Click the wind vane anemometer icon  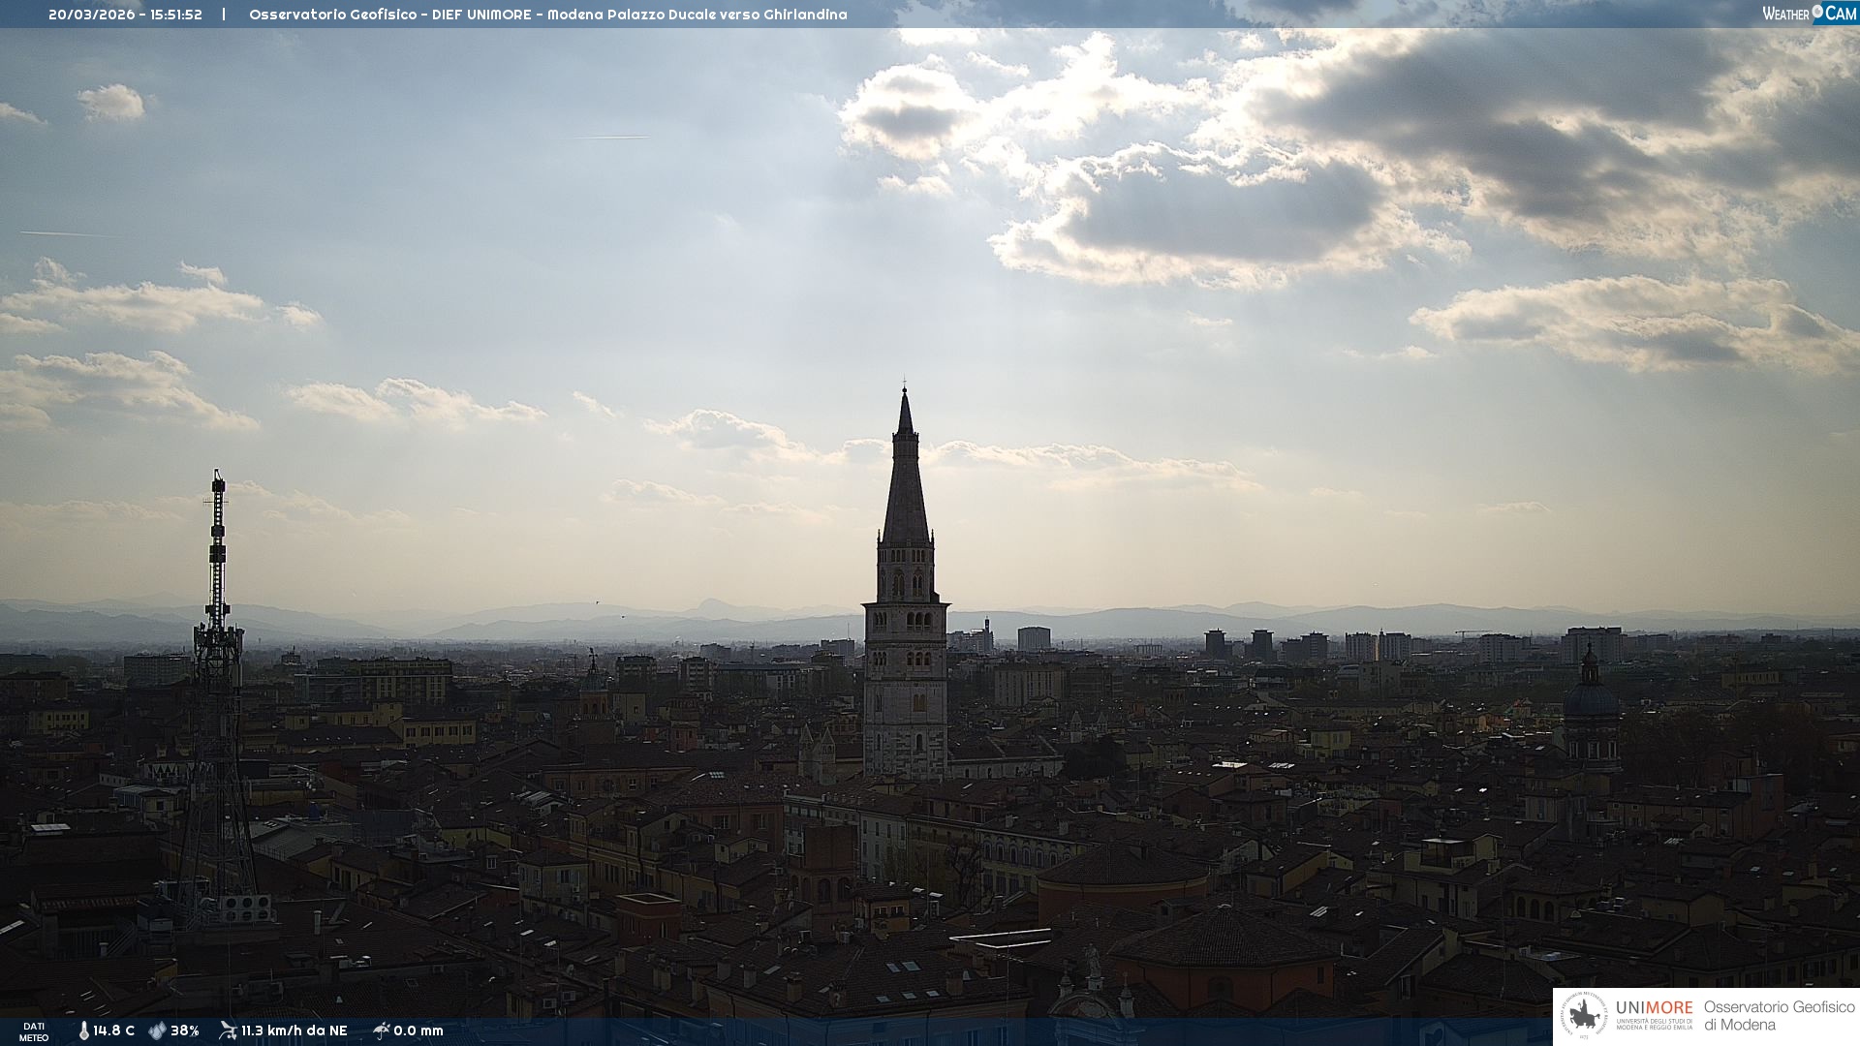[x=228, y=1031]
